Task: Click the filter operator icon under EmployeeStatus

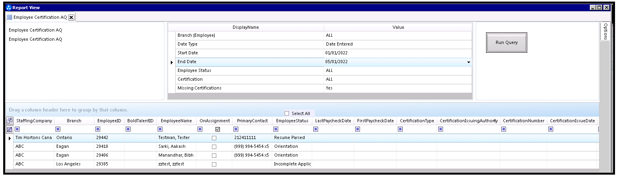Action: 276,129
